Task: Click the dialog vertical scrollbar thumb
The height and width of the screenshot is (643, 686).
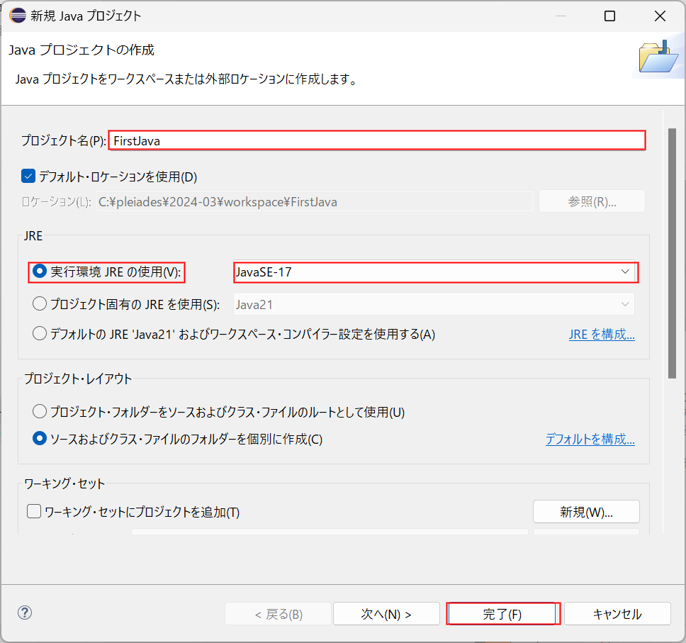Action: [x=673, y=253]
